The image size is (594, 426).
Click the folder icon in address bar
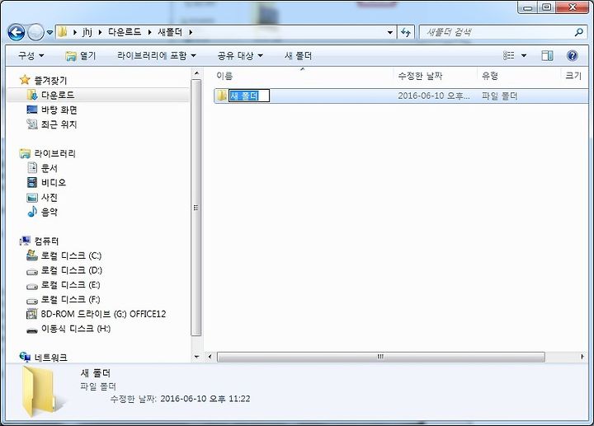tap(63, 32)
